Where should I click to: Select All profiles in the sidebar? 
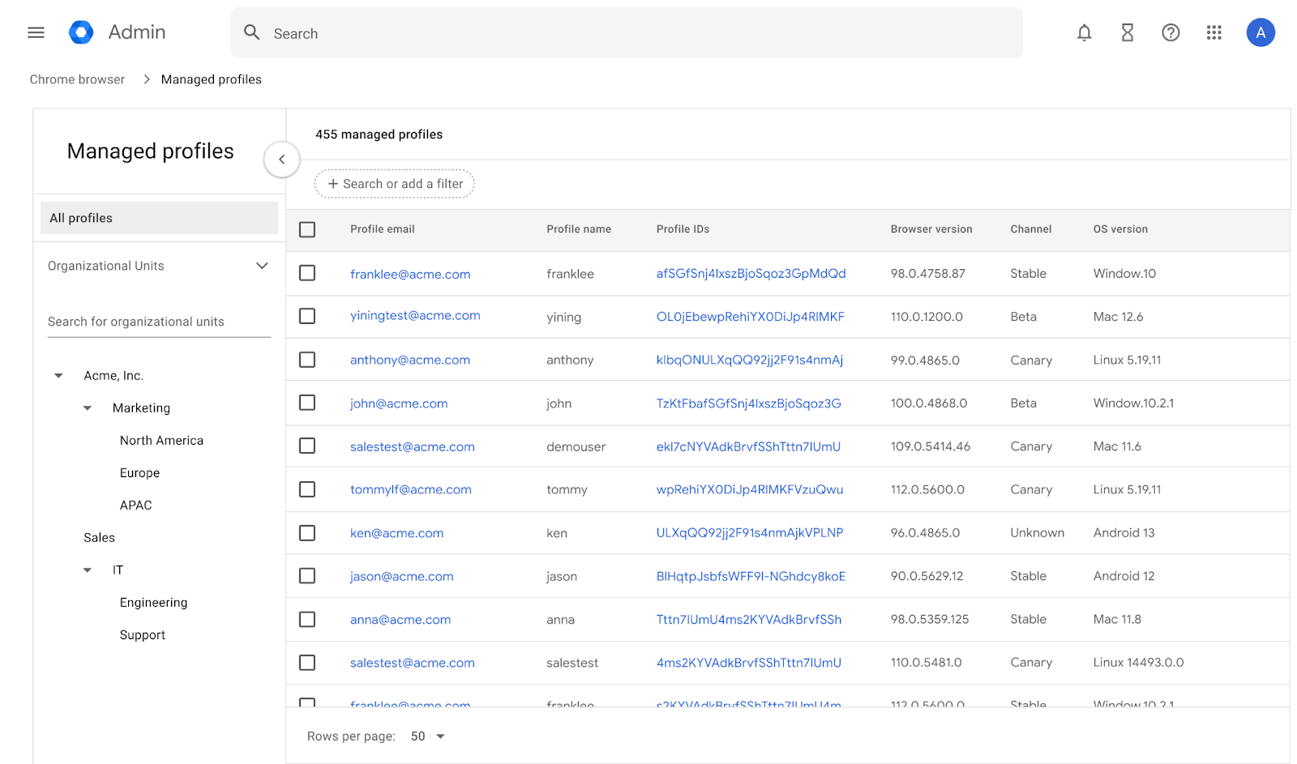point(159,218)
